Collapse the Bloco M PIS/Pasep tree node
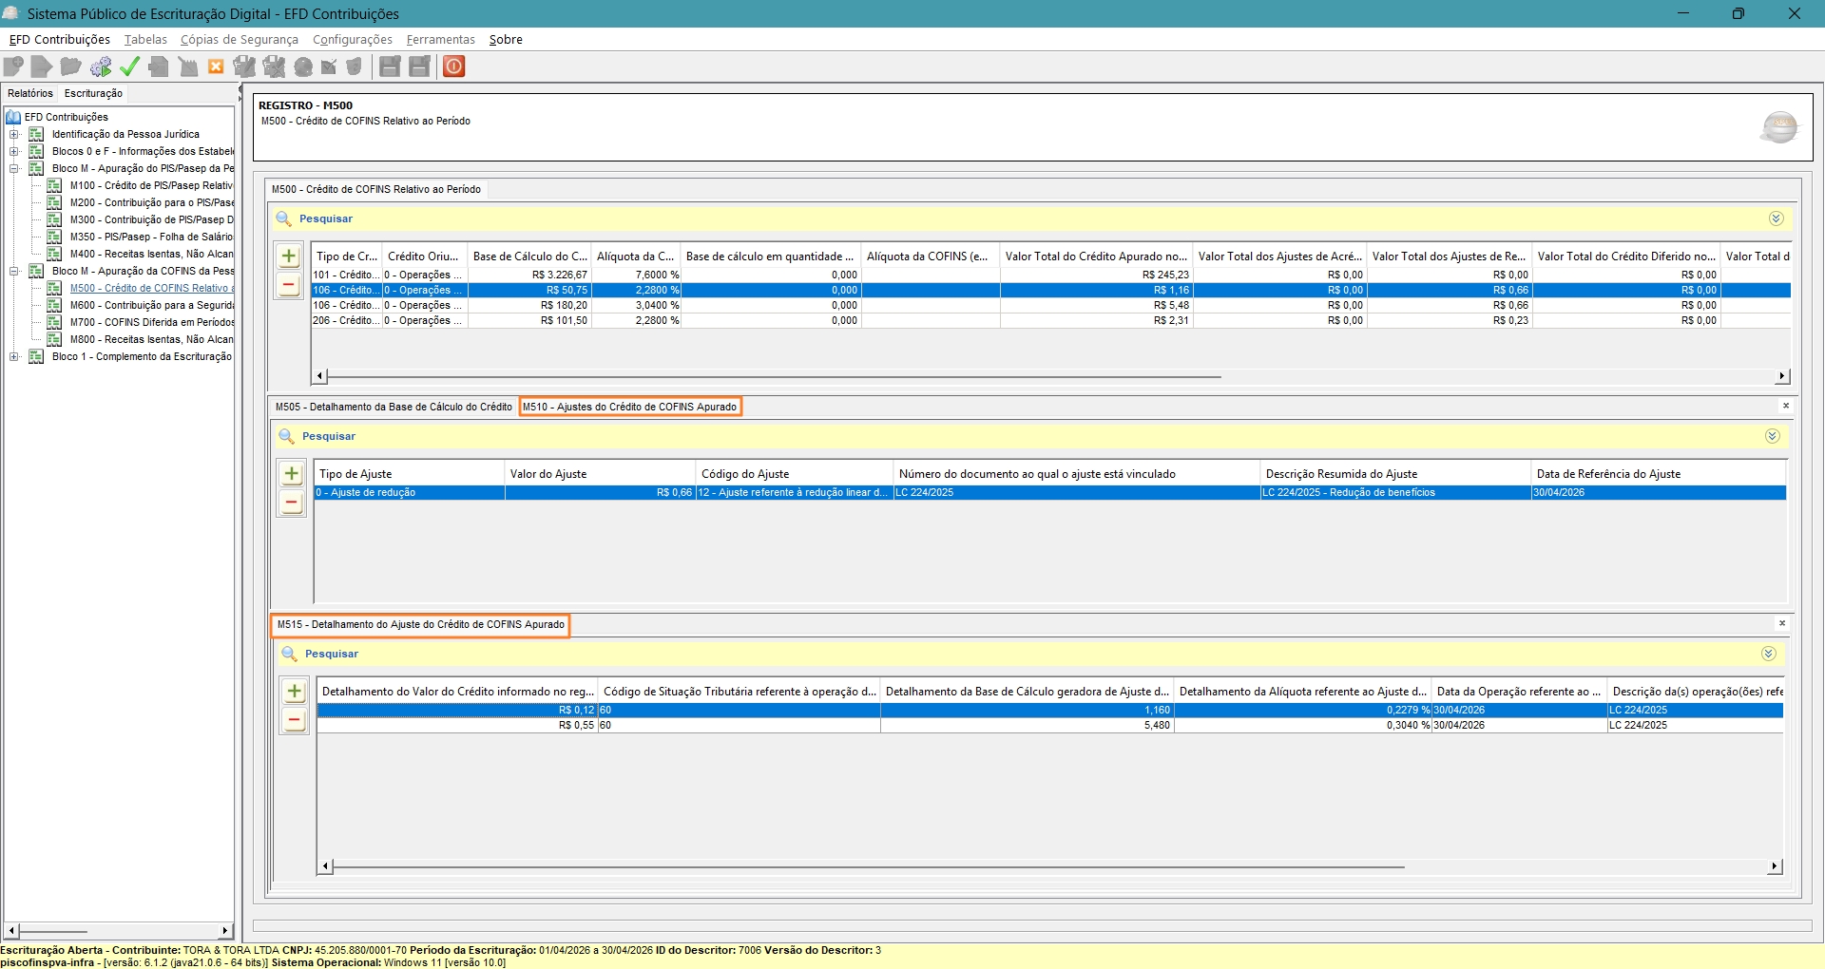 pos(14,168)
